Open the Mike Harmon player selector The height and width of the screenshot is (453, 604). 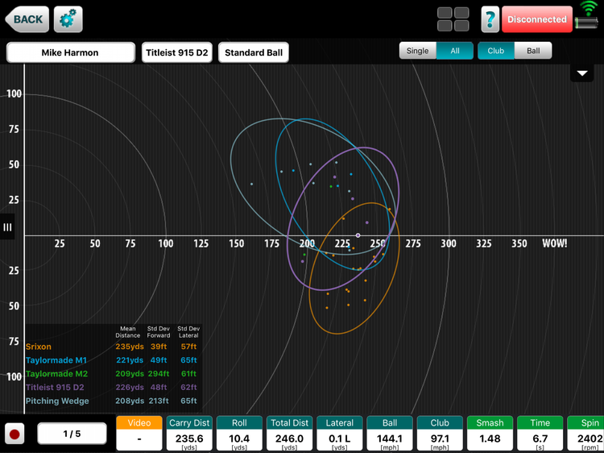(71, 53)
